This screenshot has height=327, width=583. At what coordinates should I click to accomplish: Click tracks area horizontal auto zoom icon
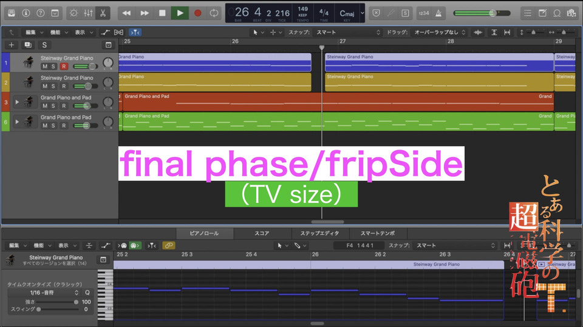(507, 32)
